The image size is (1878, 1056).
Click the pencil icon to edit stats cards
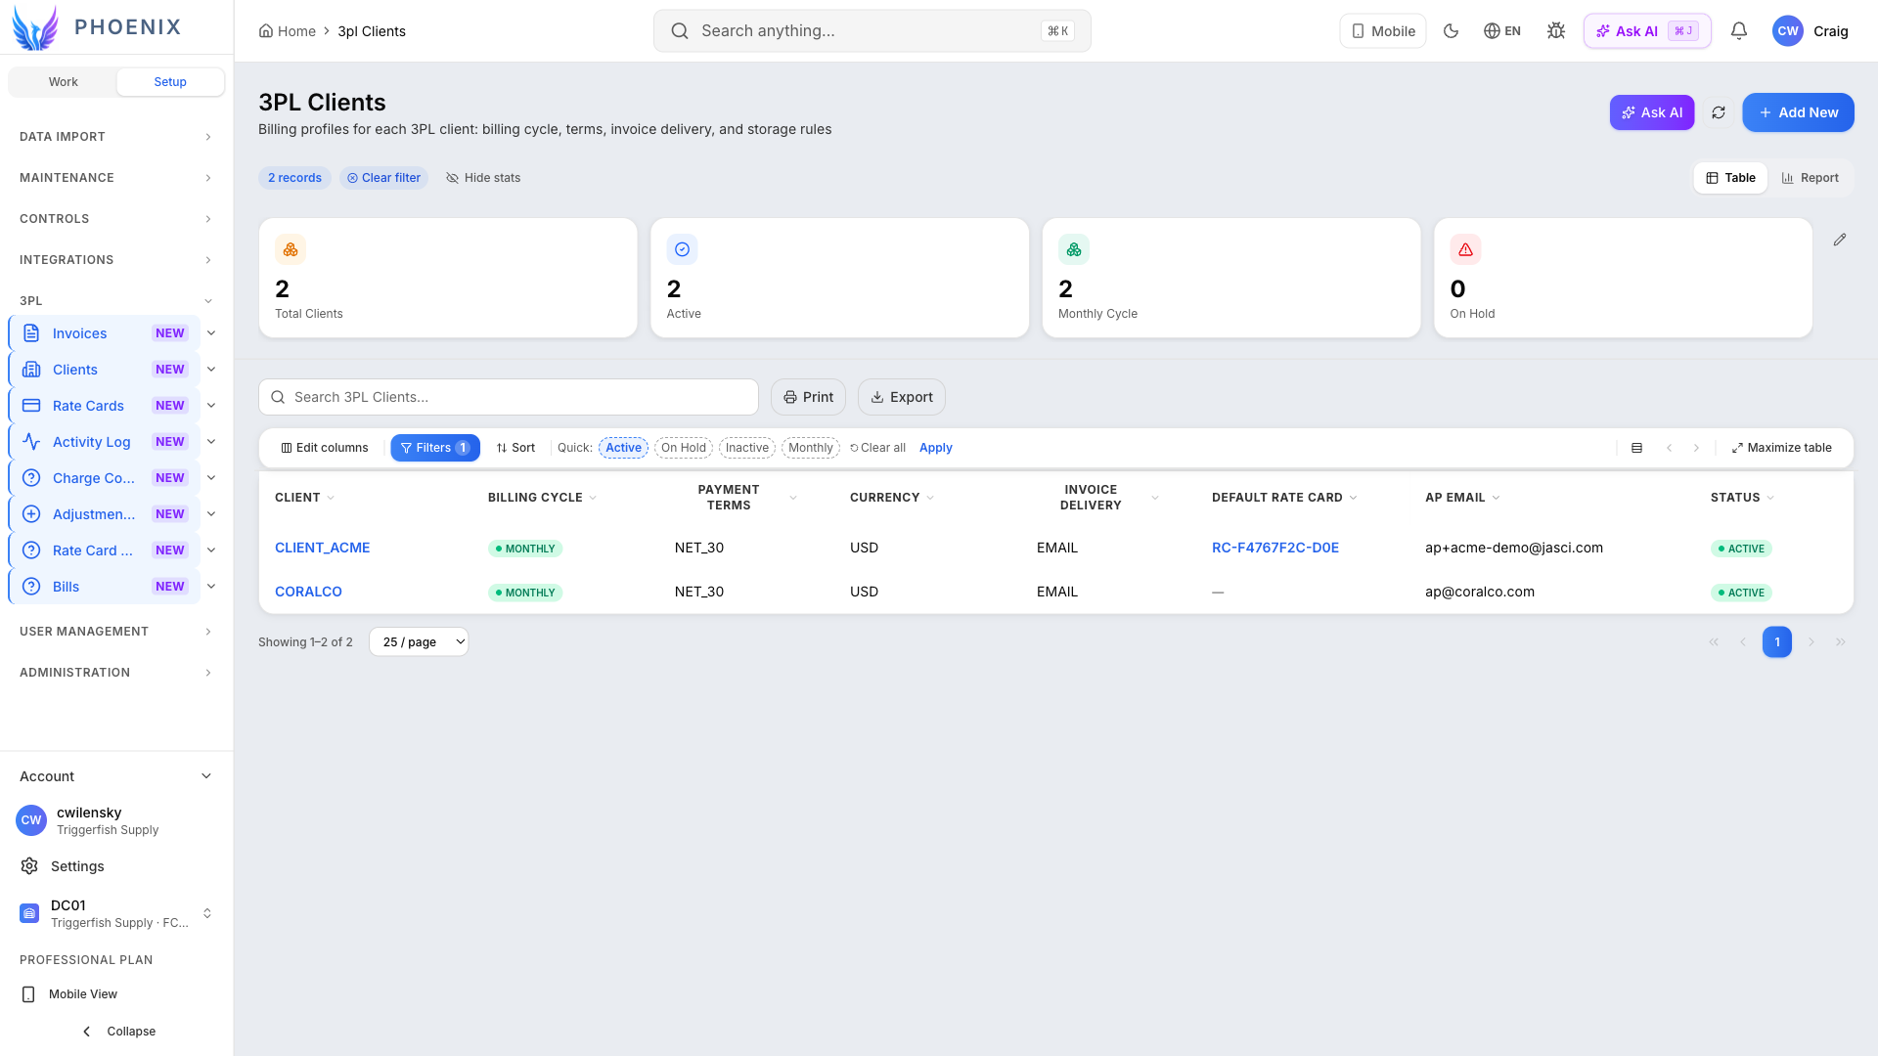tap(1840, 240)
